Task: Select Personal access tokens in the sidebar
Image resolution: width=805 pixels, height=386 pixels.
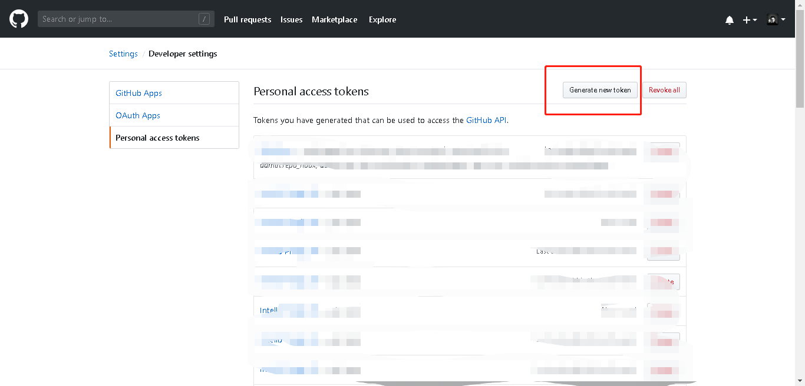Action: (157, 138)
